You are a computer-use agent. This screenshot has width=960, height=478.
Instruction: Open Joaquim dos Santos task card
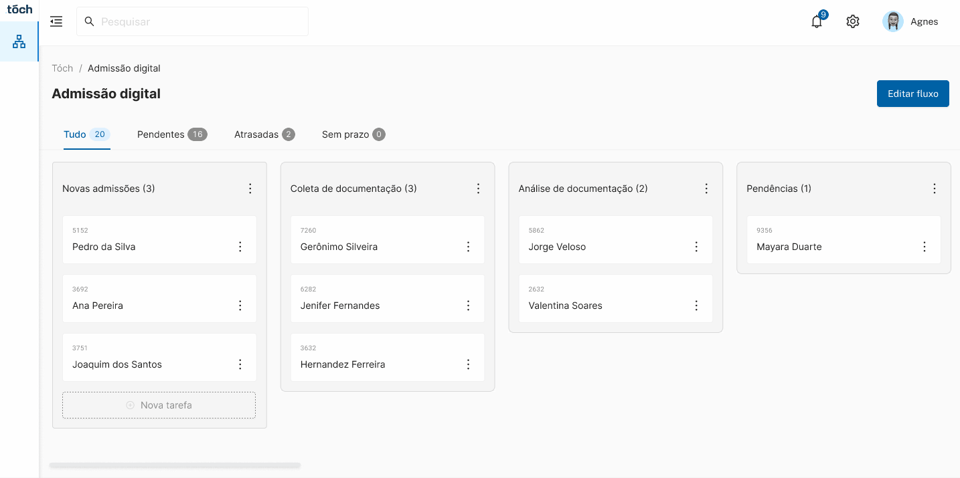pyautogui.click(x=159, y=357)
